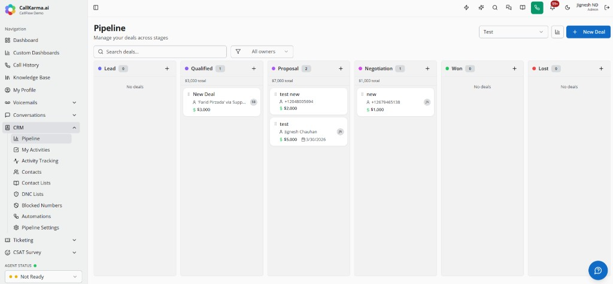Expand the Conversations menu chevron
Viewport: 613px width, 284px height.
coord(74,115)
